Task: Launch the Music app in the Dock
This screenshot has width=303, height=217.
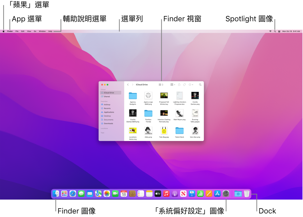Action: tap(166, 194)
